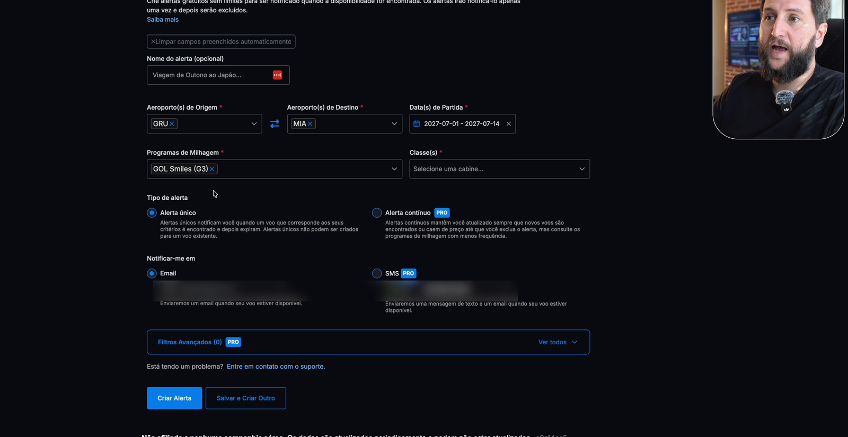Click red password manager icon in alert name field
The height and width of the screenshot is (437, 848).
[x=277, y=75]
